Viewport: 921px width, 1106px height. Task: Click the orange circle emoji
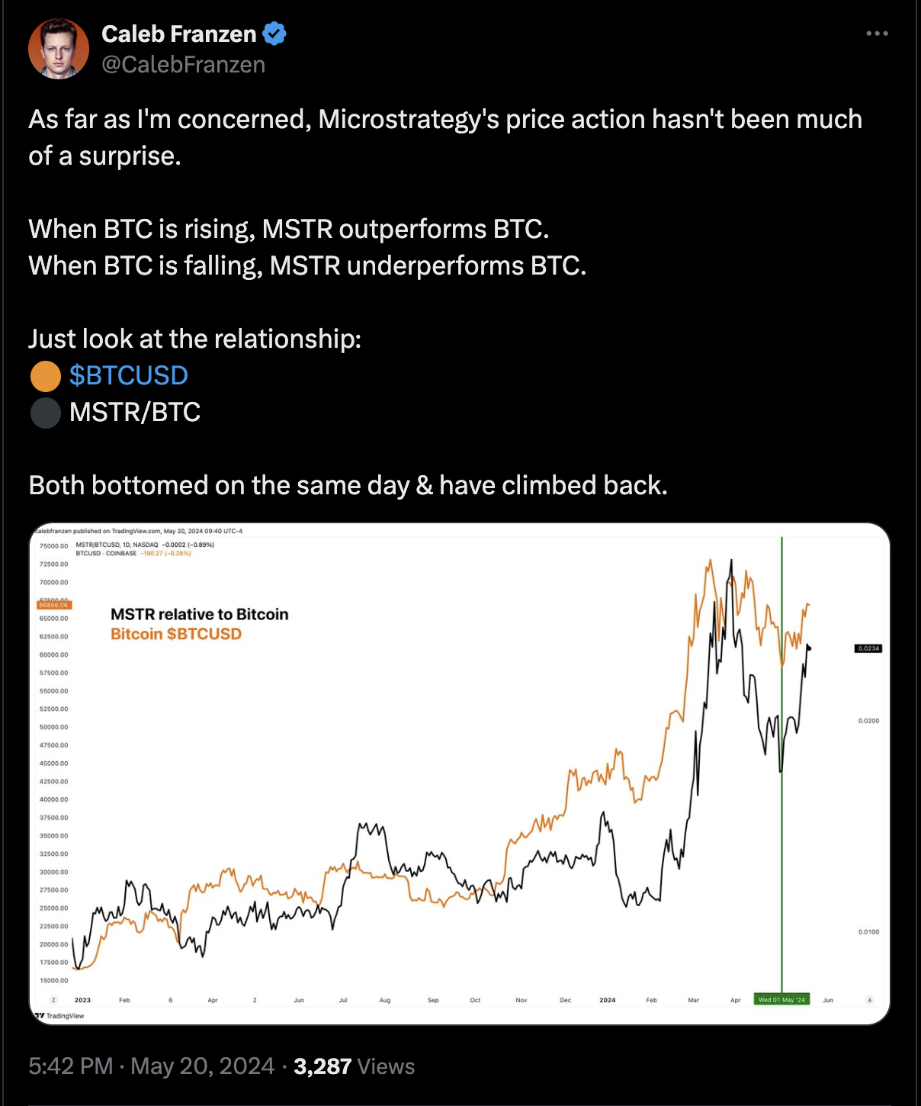(46, 376)
